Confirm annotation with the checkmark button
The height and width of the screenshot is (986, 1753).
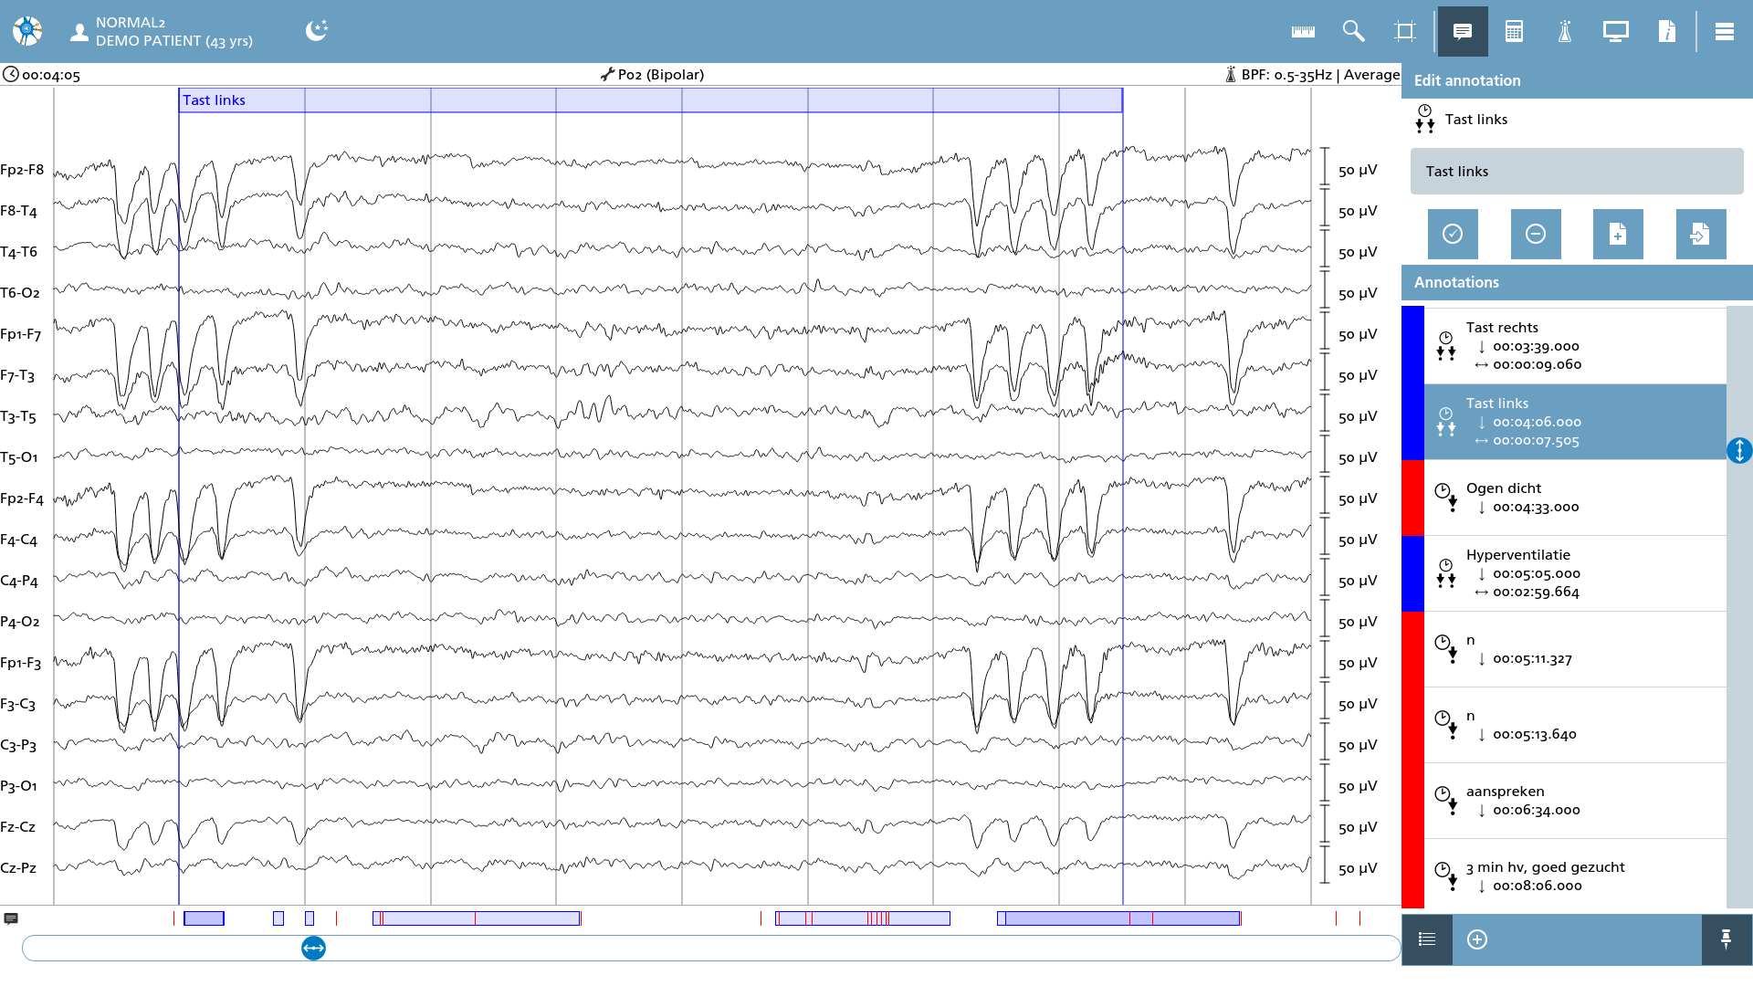pyautogui.click(x=1453, y=235)
